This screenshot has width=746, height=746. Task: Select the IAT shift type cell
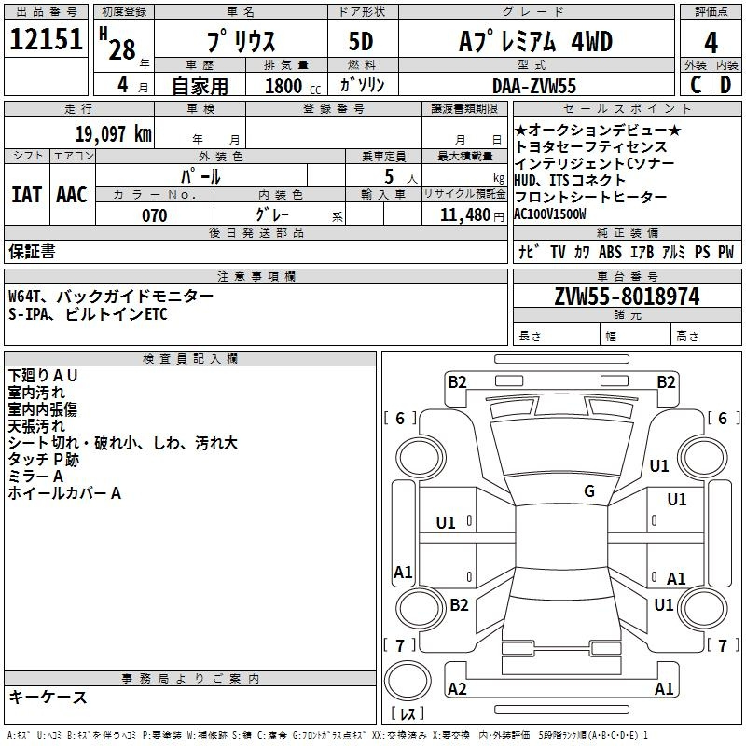[x=26, y=195]
